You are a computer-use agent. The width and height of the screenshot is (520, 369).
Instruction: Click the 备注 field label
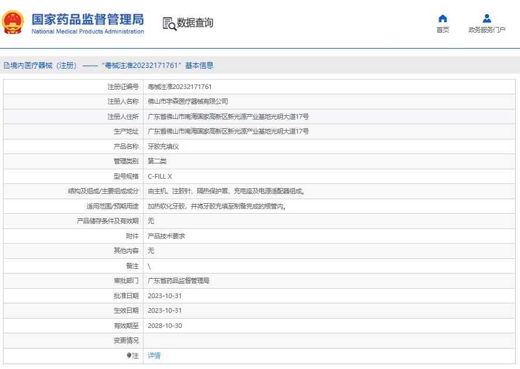[x=132, y=266]
